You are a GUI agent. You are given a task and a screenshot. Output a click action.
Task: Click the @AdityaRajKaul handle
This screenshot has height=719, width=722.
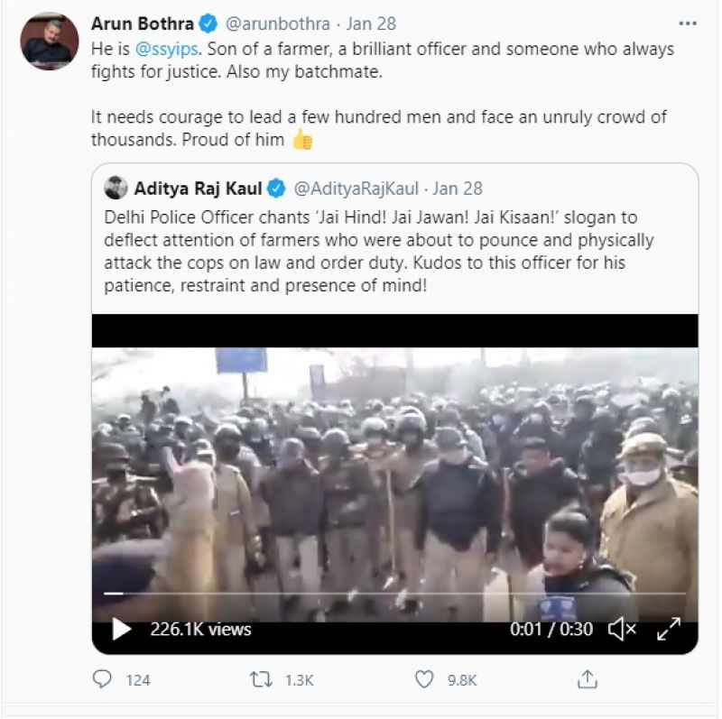[x=356, y=189]
